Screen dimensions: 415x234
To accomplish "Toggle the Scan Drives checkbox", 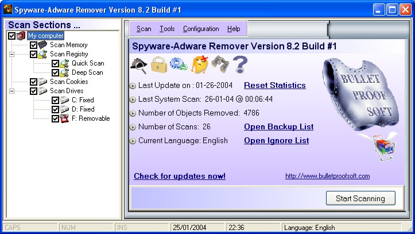I will coord(33,91).
